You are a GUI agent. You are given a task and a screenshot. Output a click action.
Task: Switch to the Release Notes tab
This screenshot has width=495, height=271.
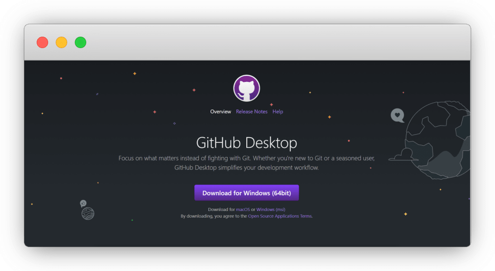pyautogui.click(x=252, y=111)
